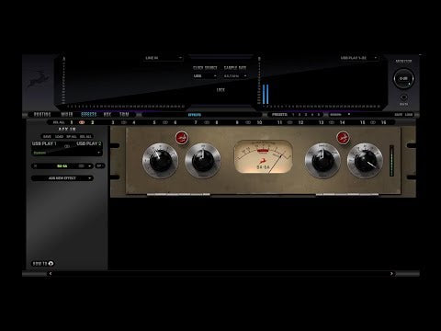This screenshot has width=441, height=331.
Task: Click the far right knob on BA-6A
Action: [x=365, y=161]
